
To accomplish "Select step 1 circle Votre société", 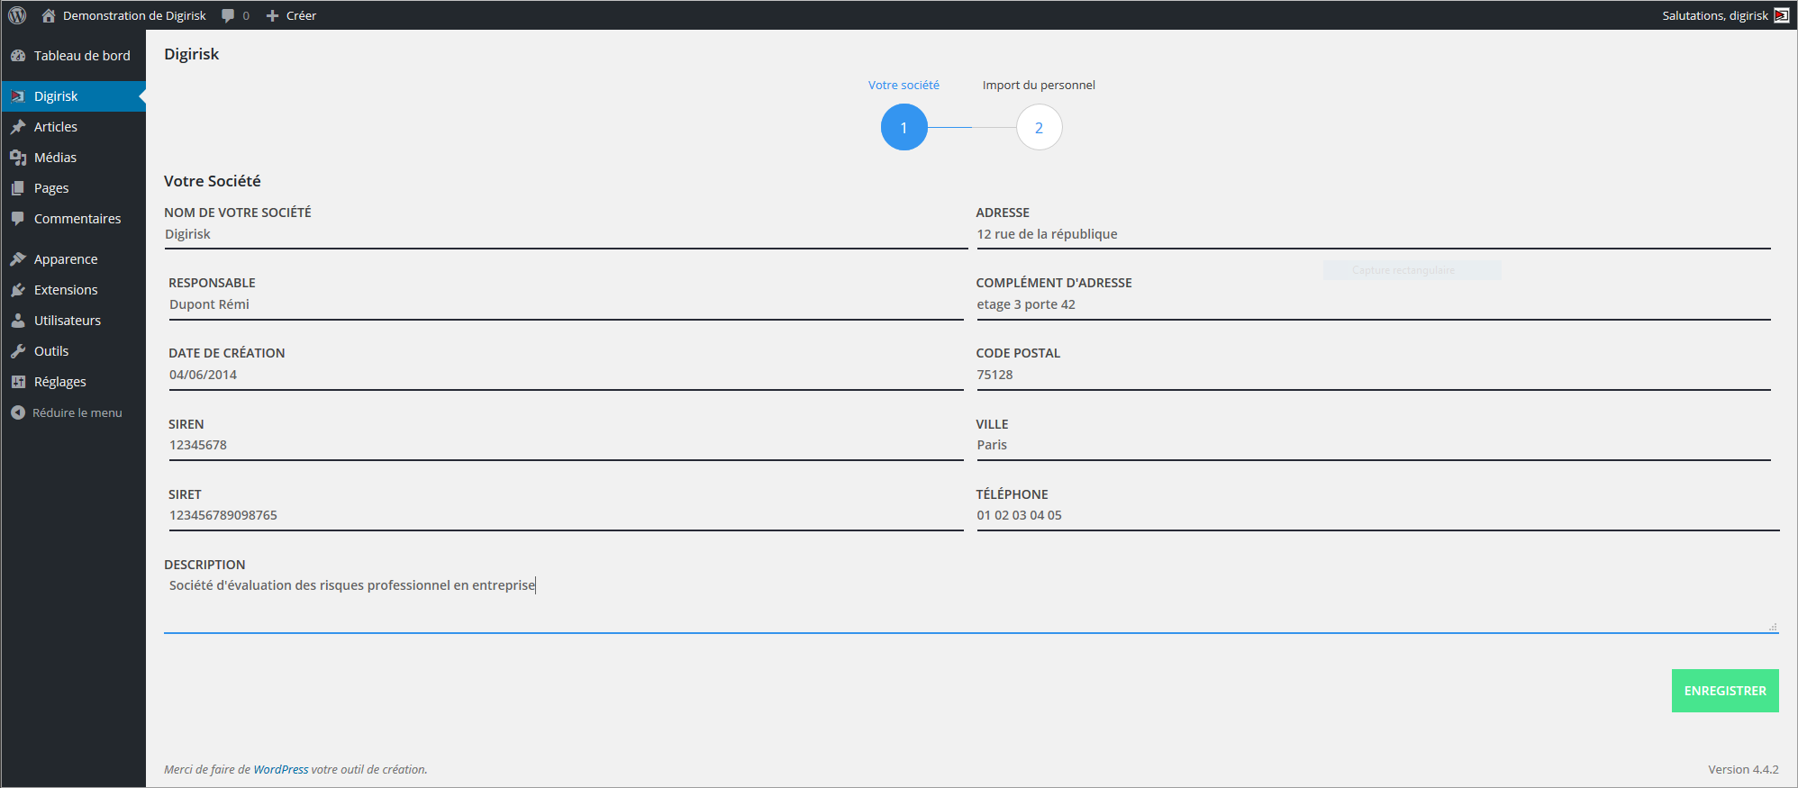I will pos(904,127).
